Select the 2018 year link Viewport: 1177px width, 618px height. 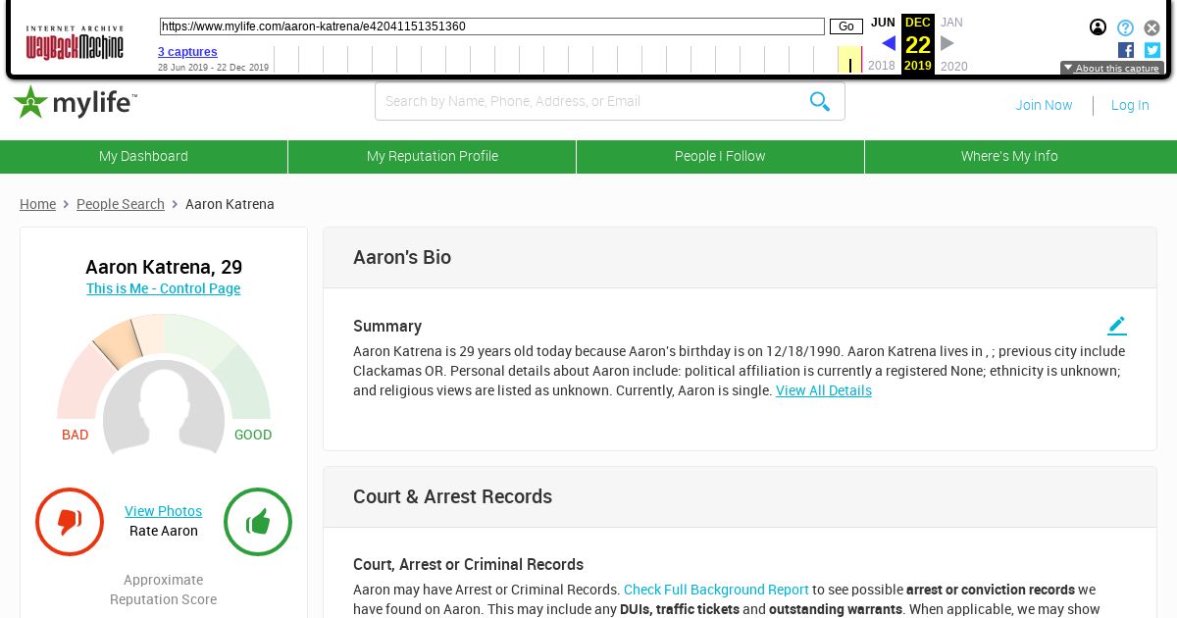coord(882,66)
